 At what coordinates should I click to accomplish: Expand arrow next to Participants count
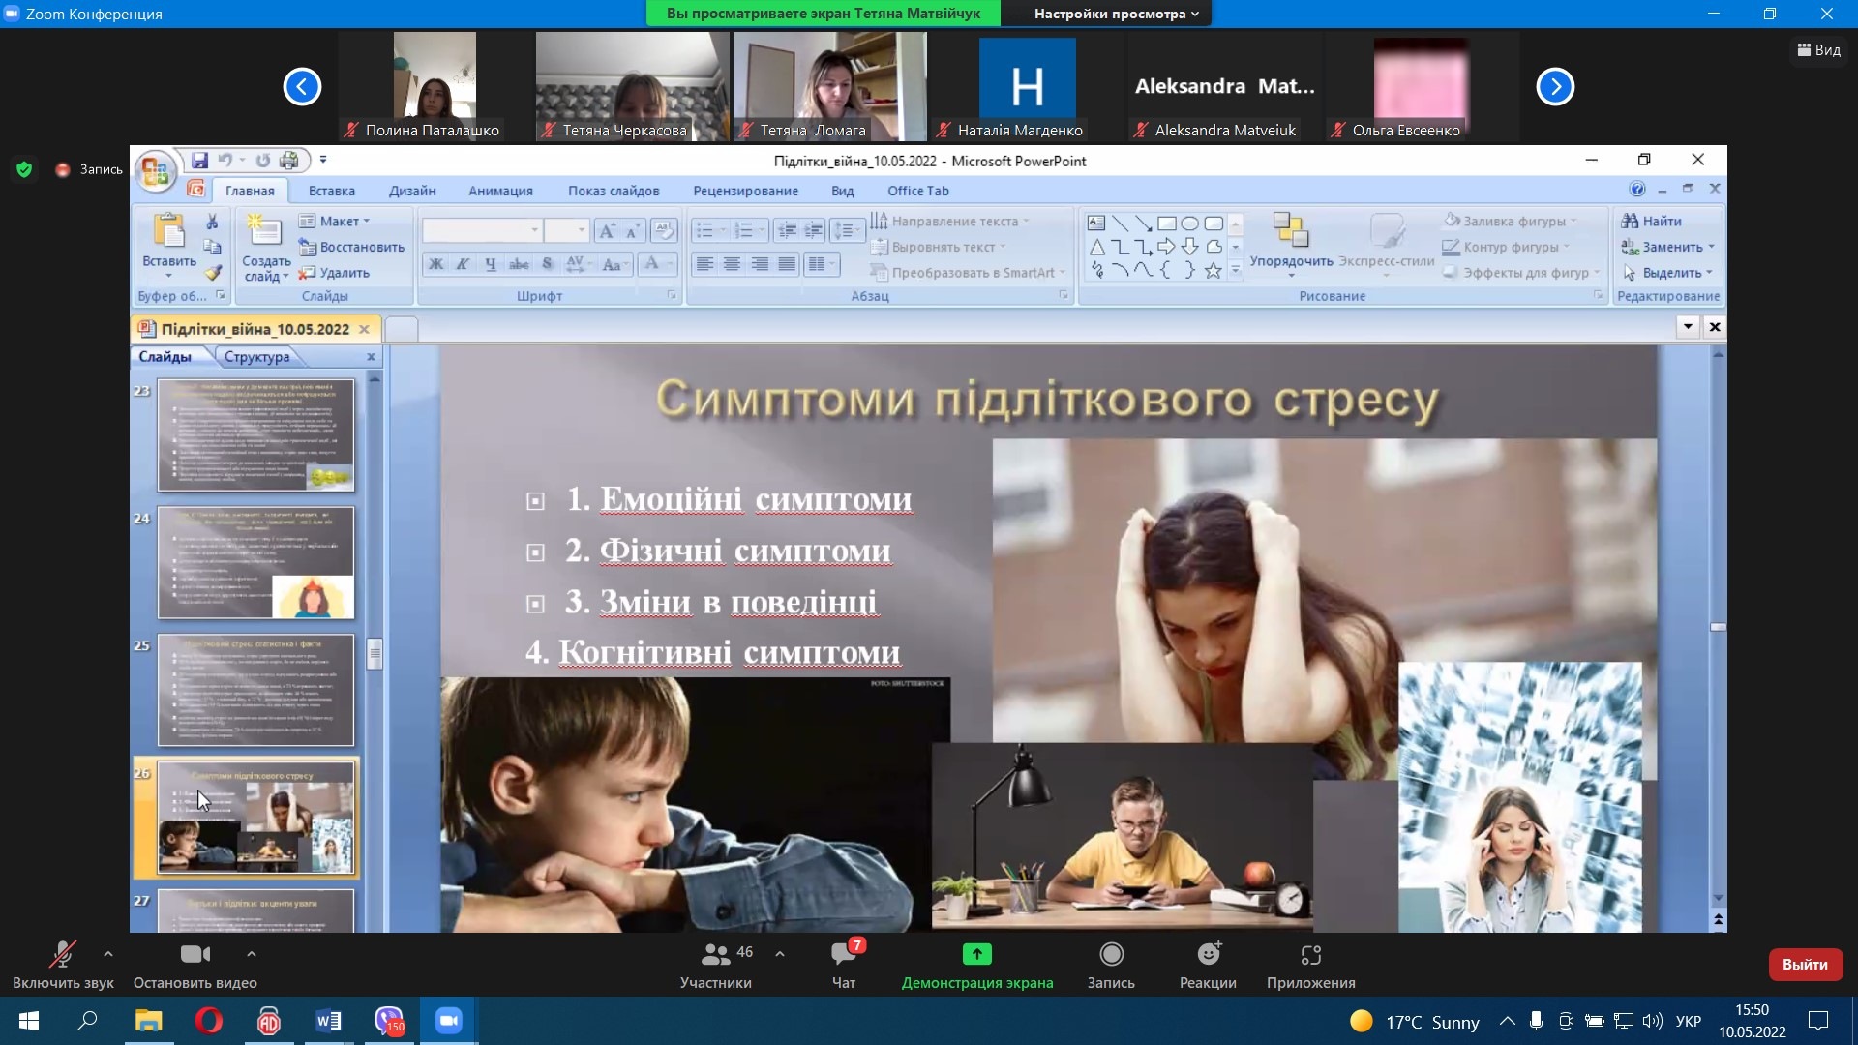(x=780, y=954)
